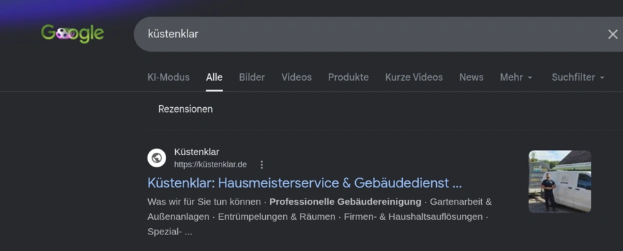
Task: Open the Videos tab
Action: (296, 77)
